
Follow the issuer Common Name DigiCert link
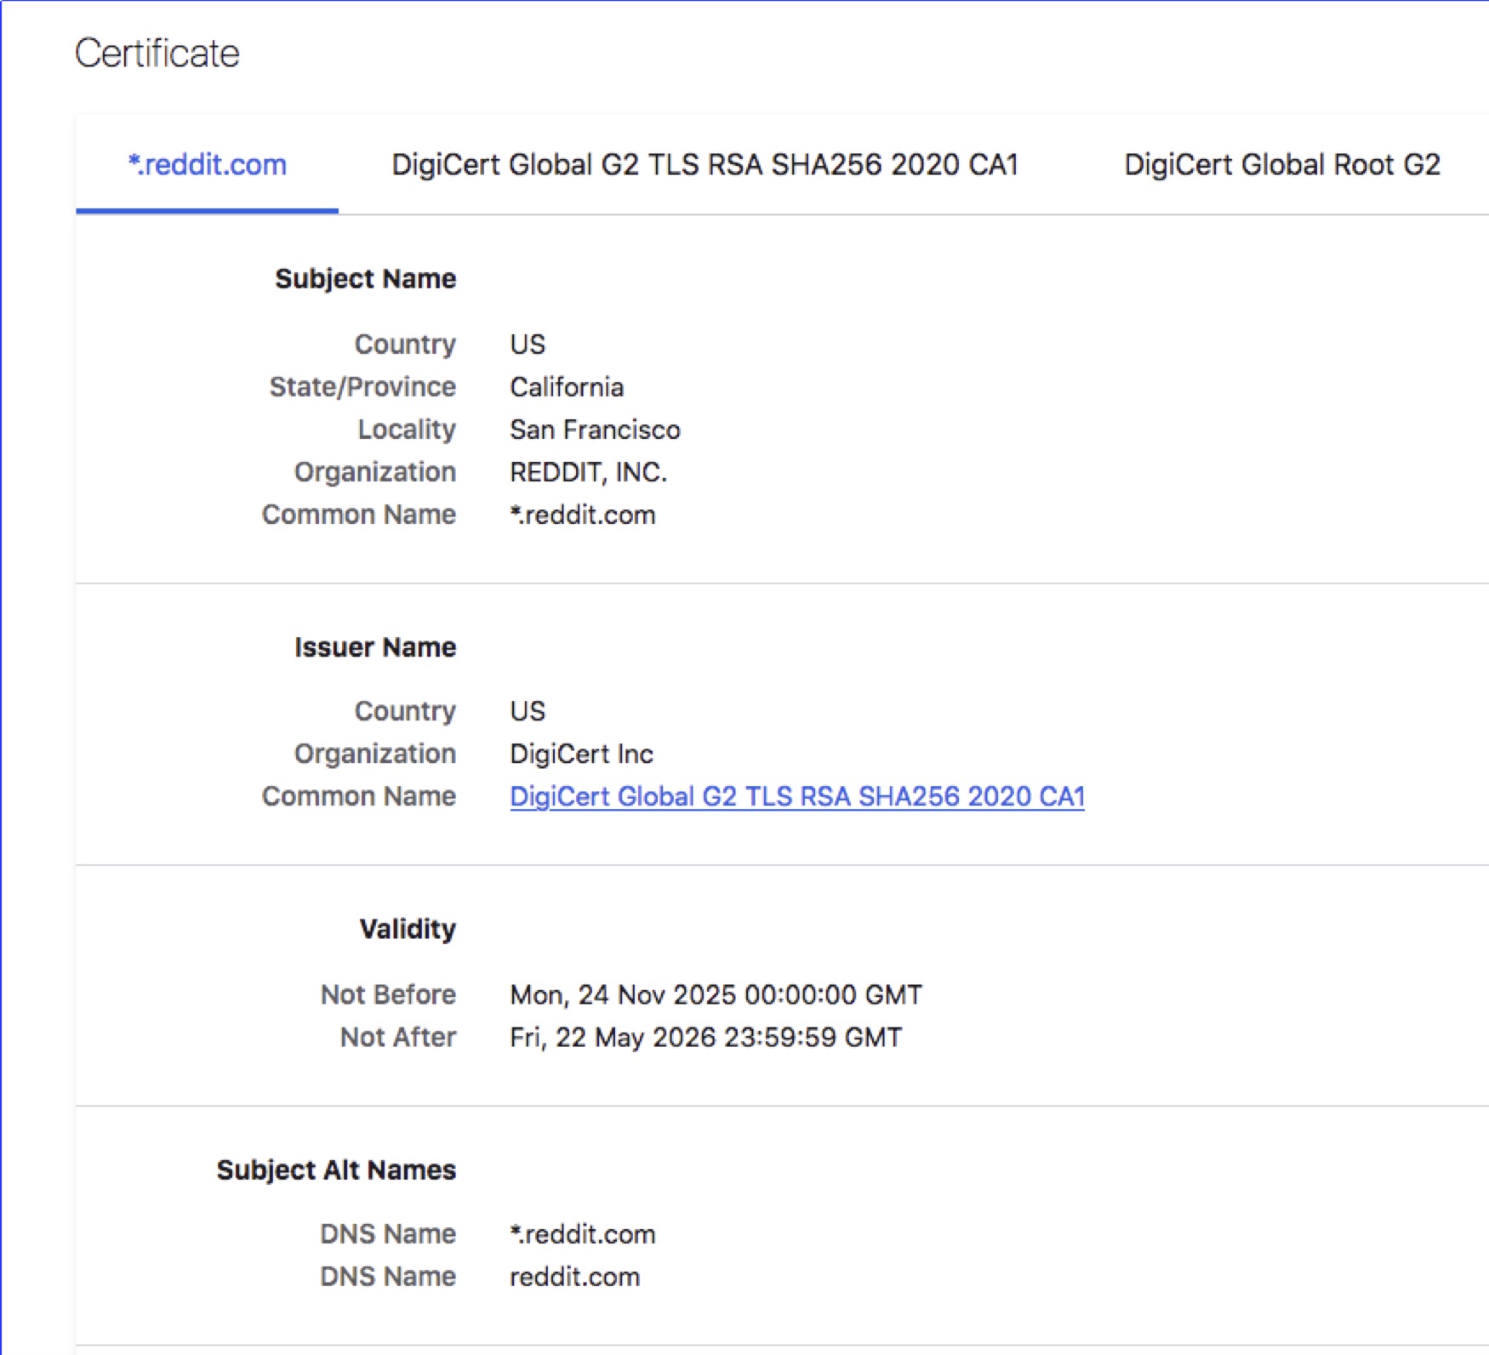[797, 796]
